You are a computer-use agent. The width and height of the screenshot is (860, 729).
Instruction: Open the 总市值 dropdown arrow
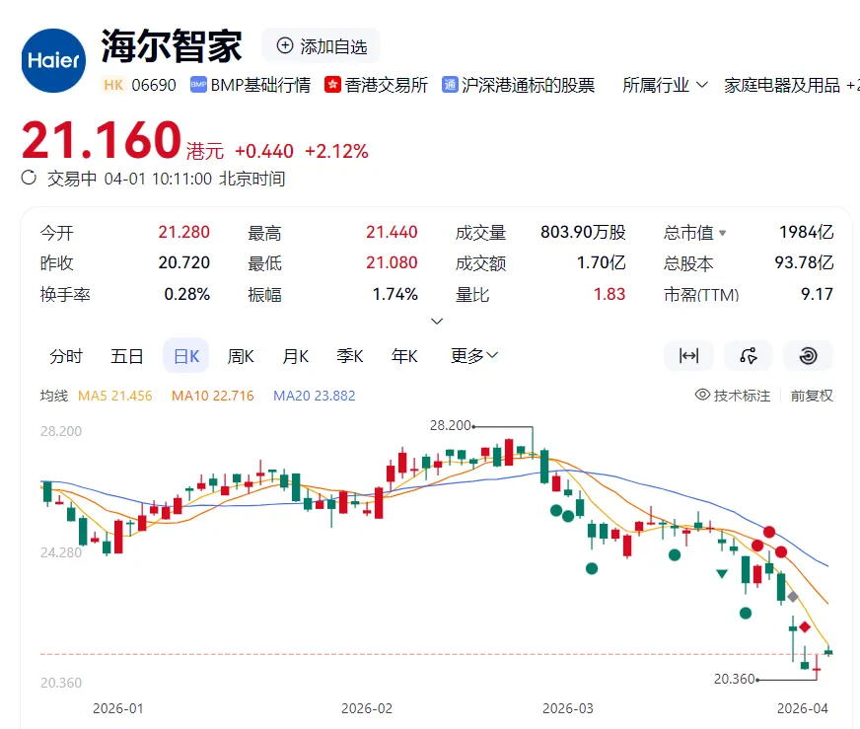722,233
